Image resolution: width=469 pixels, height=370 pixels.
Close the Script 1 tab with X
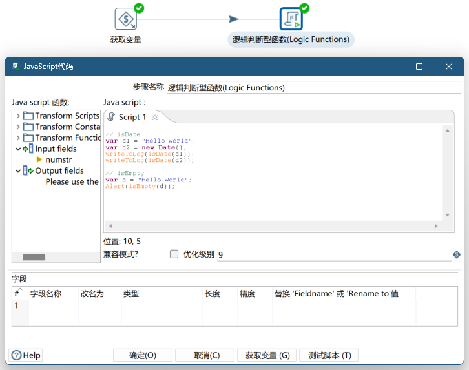point(155,117)
